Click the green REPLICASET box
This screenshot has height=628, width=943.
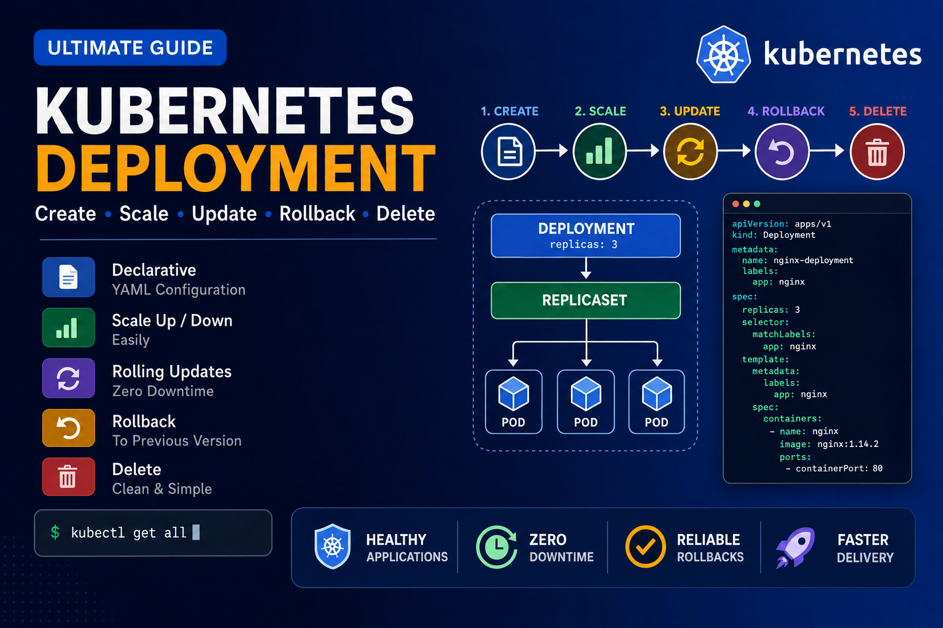[x=586, y=301]
